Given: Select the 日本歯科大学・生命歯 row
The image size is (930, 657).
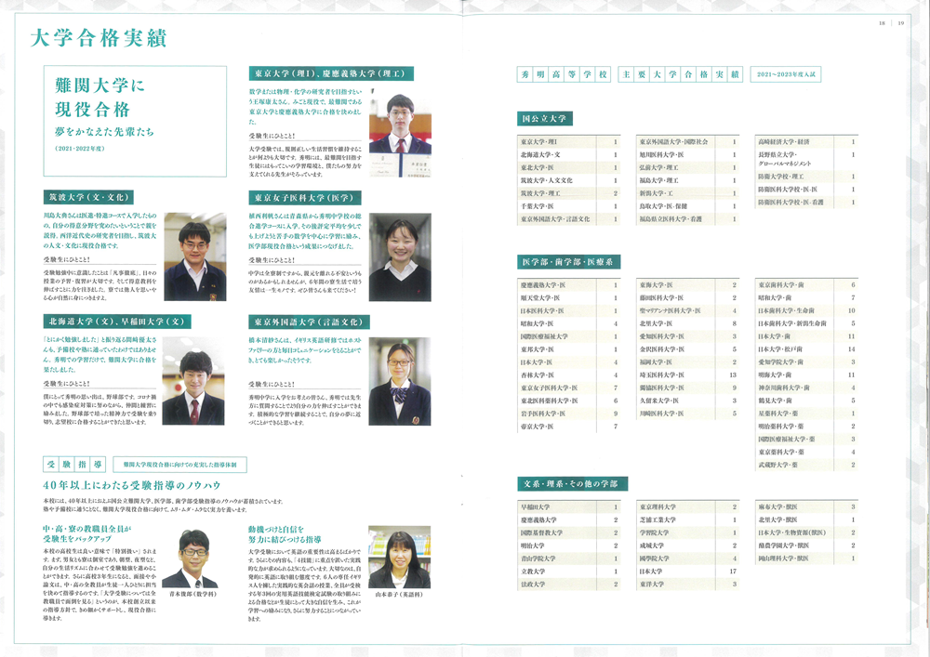Looking at the screenshot, I should [x=806, y=311].
